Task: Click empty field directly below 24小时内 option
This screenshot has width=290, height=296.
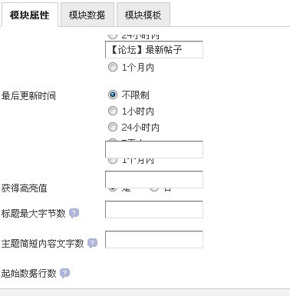Action: 154,149
